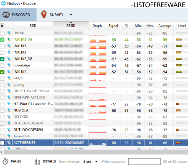Viewport: 188px width, 167px height.
Task: Uncheck the INKLIK2_5G network checkbox
Action: pyautogui.click(x=2, y=59)
